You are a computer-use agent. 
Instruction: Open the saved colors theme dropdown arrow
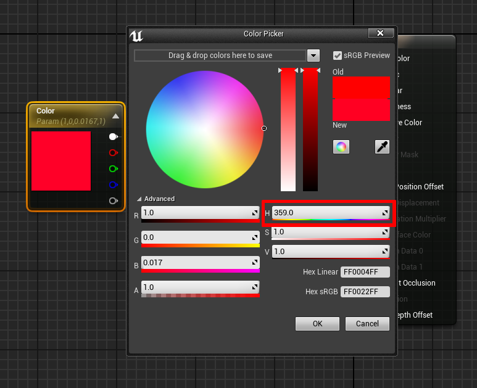(x=313, y=56)
